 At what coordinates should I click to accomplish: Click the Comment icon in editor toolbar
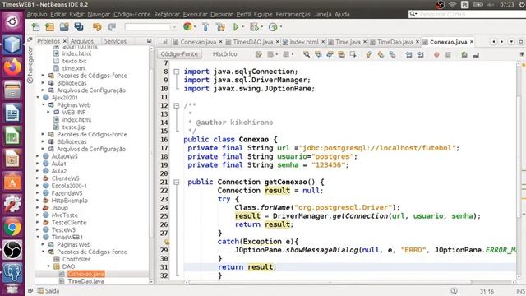464,54
